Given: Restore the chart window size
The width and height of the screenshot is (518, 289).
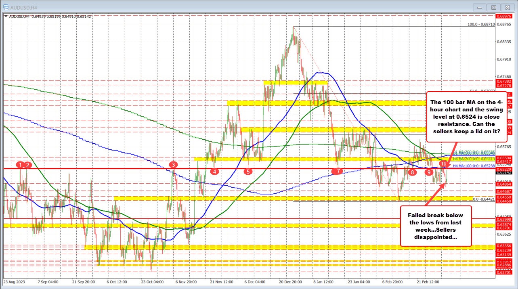Looking at the screenshot, I should pos(493,7).
